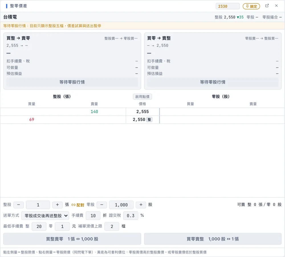Click 買整賣零 1張 order button
The width and height of the screenshot is (285, 257).
point(72,239)
